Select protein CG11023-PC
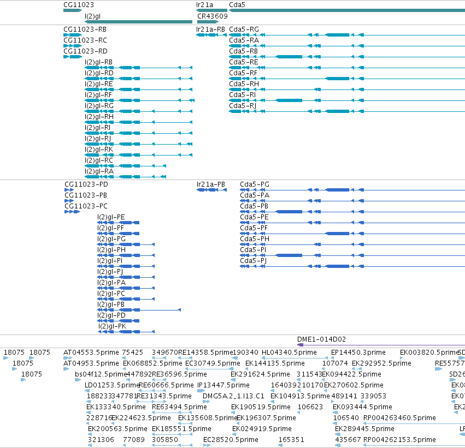Viewport: 465px width, 448px height. pyautogui.click(x=86, y=206)
